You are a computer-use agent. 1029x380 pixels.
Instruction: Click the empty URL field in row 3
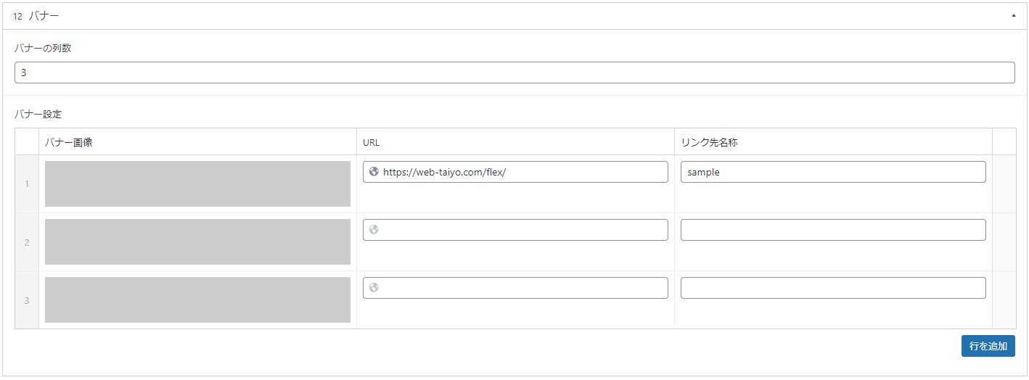pyautogui.click(x=515, y=288)
